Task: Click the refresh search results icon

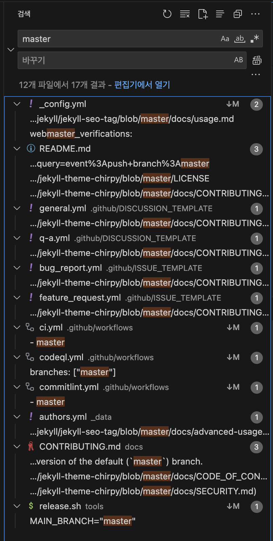Action: (x=167, y=14)
